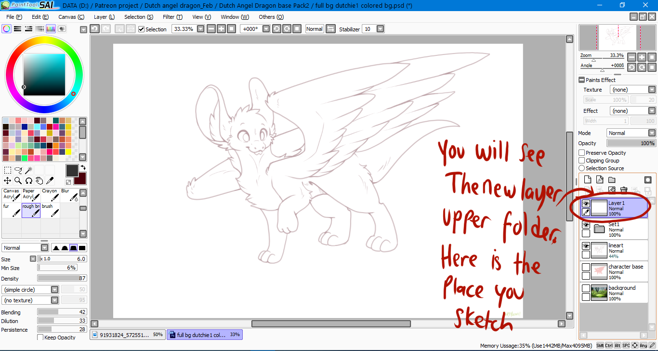
Task: Open the File menu
Action: point(14,17)
